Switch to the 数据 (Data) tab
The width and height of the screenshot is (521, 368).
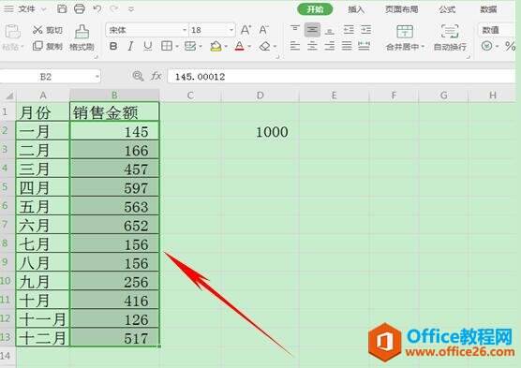tap(488, 9)
